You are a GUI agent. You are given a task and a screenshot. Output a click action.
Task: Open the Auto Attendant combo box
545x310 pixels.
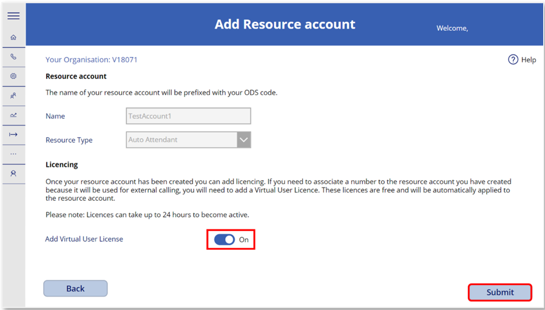[188, 140]
